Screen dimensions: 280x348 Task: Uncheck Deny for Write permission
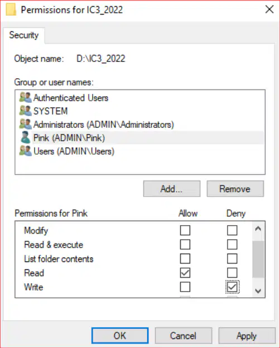pos(232,287)
